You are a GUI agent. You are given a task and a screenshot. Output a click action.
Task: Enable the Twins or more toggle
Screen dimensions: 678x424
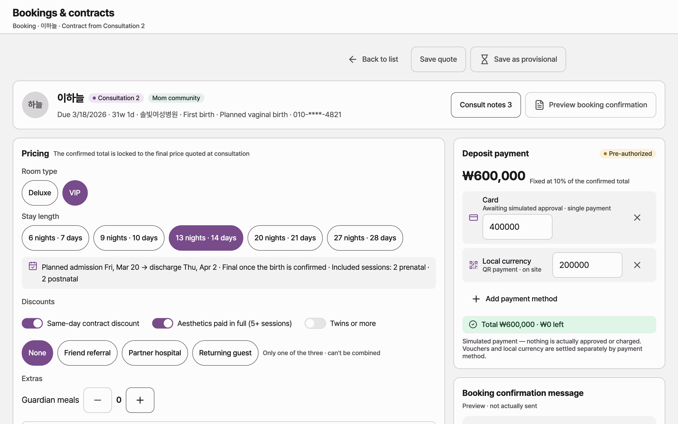pos(315,323)
